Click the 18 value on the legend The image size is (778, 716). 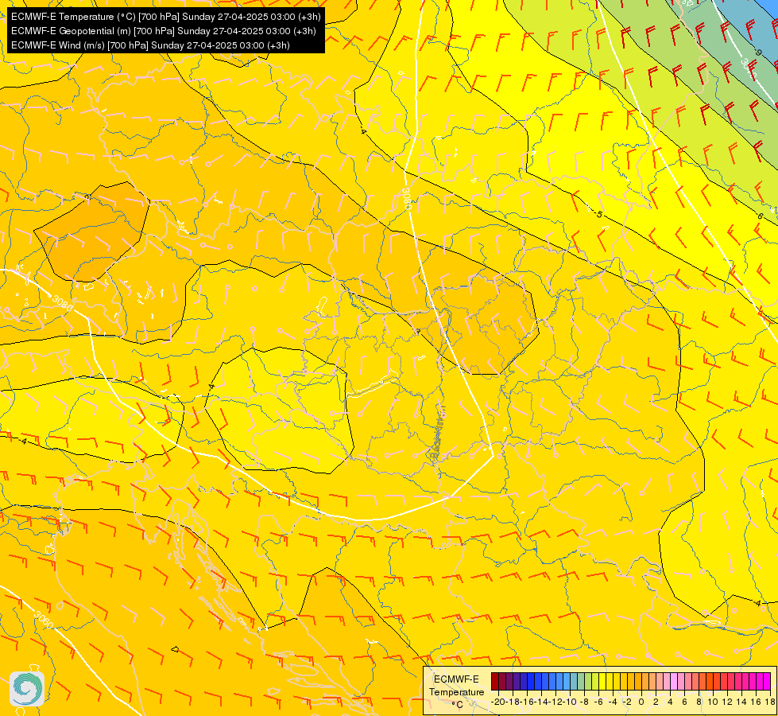click(x=770, y=702)
